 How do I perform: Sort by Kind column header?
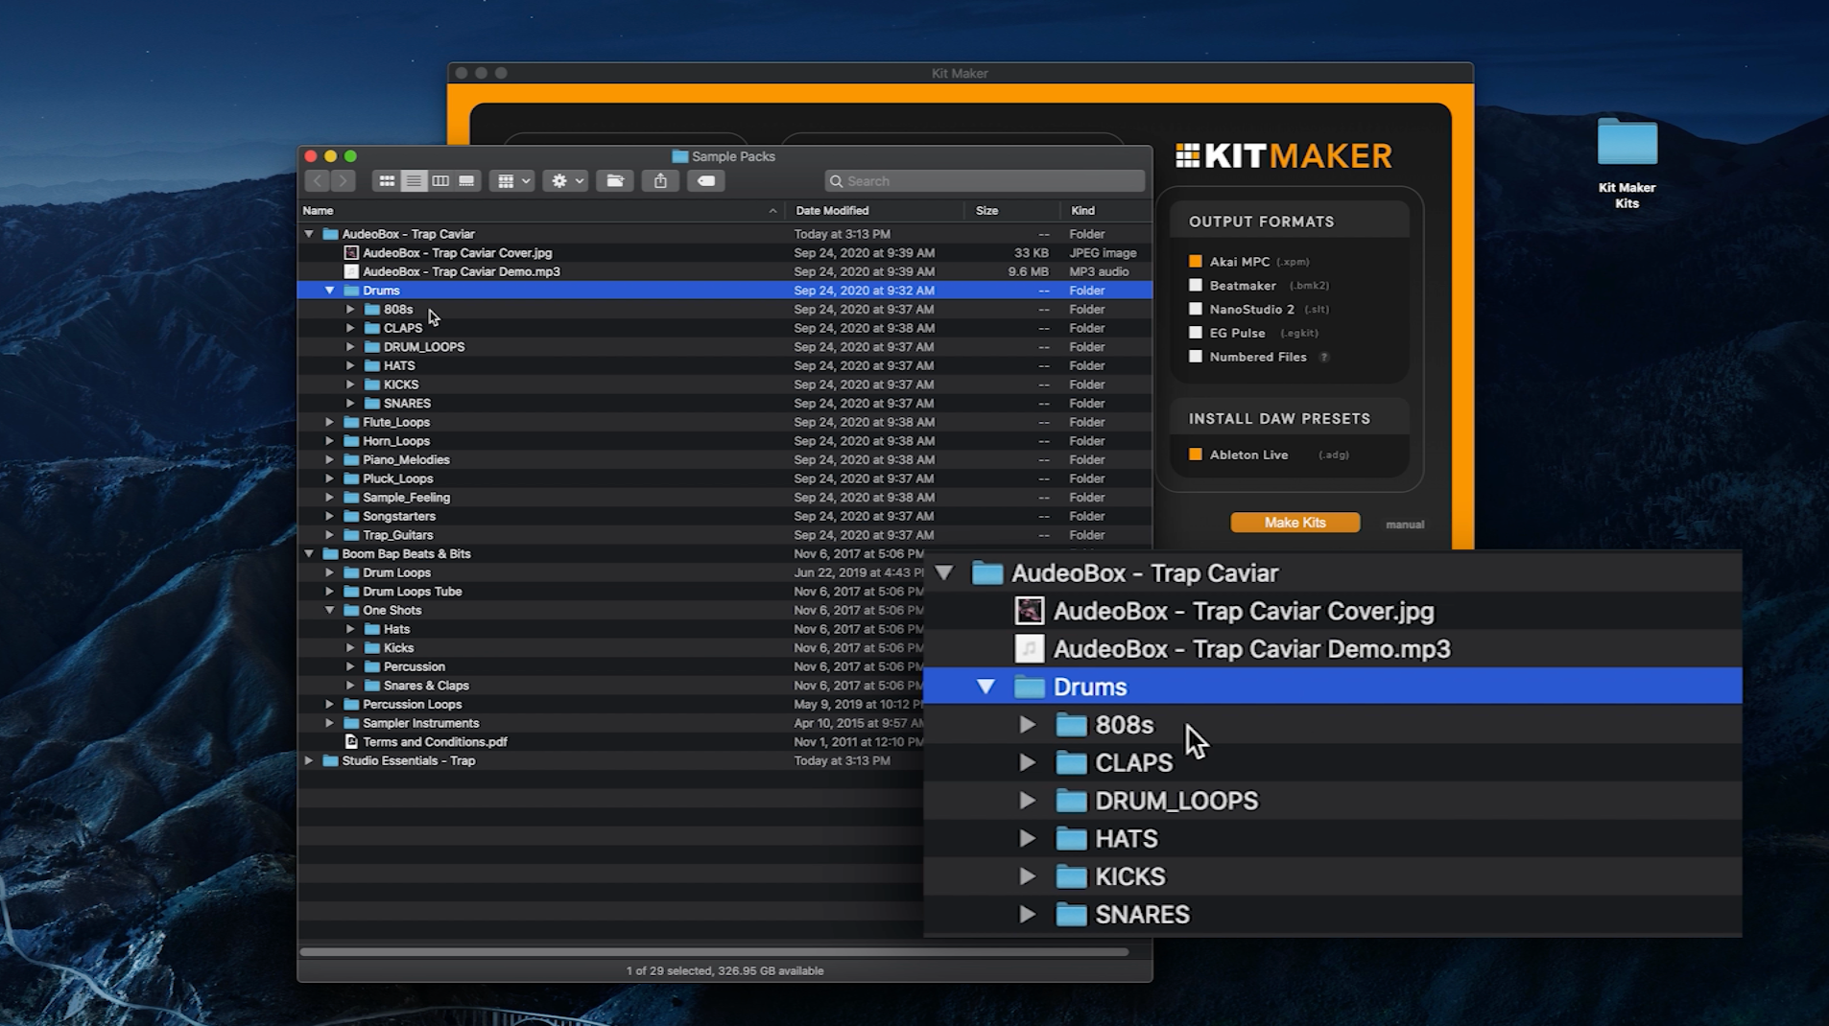(1105, 211)
